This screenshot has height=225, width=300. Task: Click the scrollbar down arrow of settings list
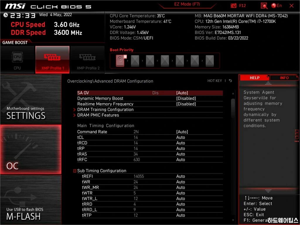tap(233, 220)
